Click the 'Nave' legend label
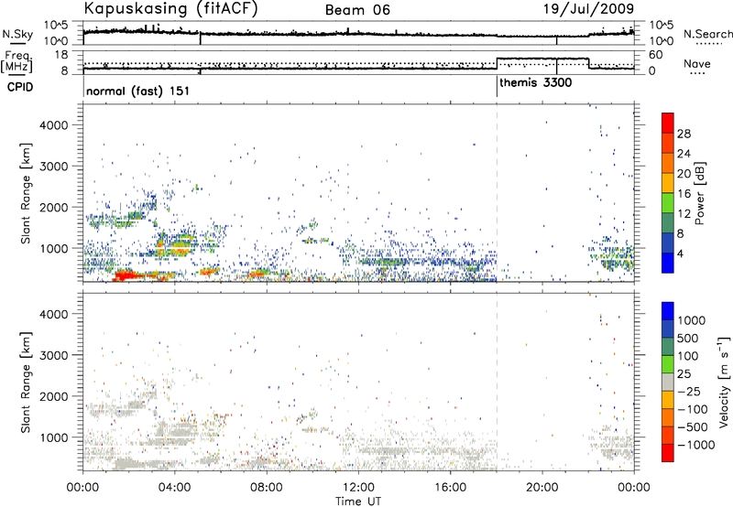This screenshot has height=507, width=733. [x=697, y=63]
